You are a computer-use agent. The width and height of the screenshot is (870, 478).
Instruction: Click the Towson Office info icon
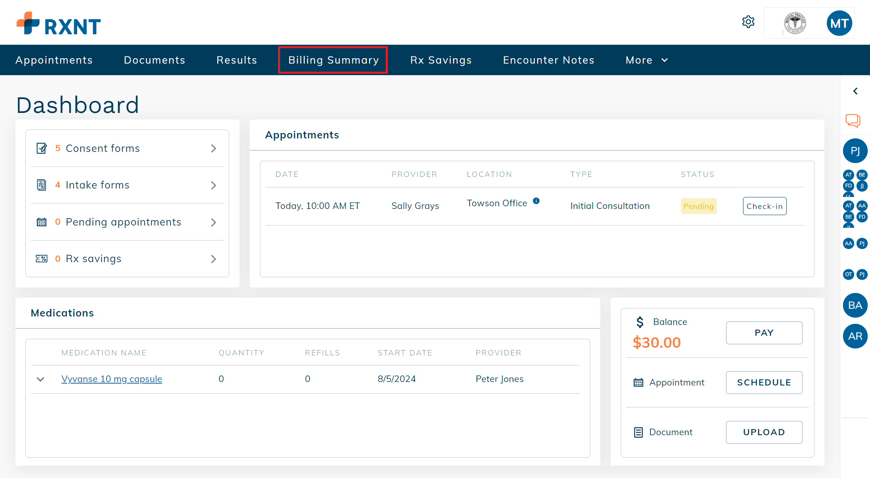[x=536, y=201]
